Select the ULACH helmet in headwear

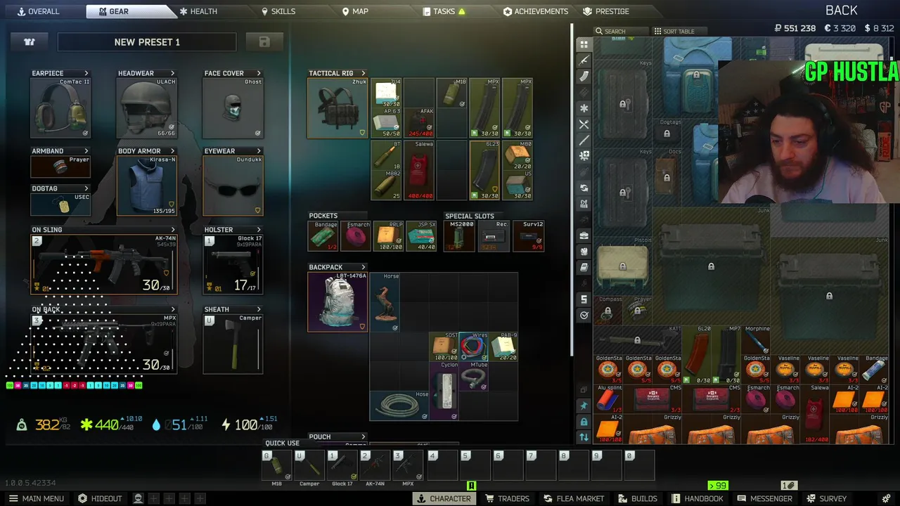[147, 108]
